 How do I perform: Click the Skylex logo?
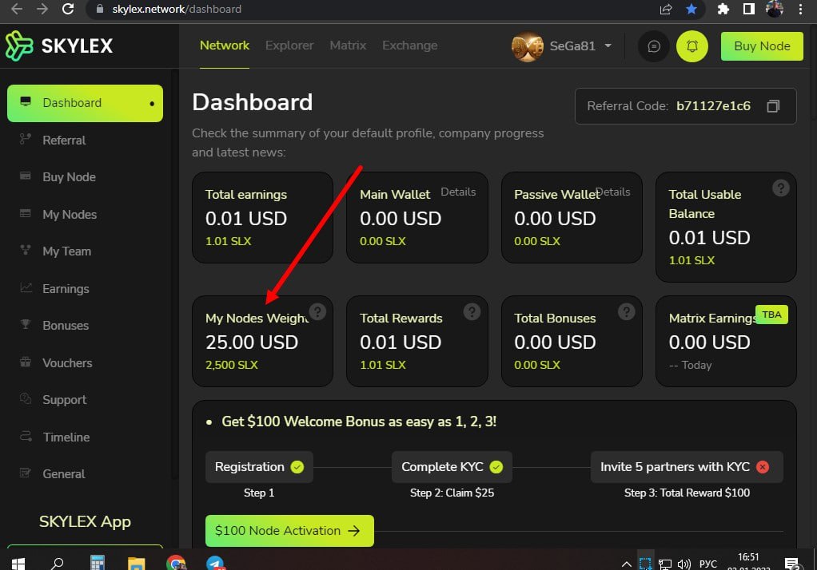tap(59, 46)
